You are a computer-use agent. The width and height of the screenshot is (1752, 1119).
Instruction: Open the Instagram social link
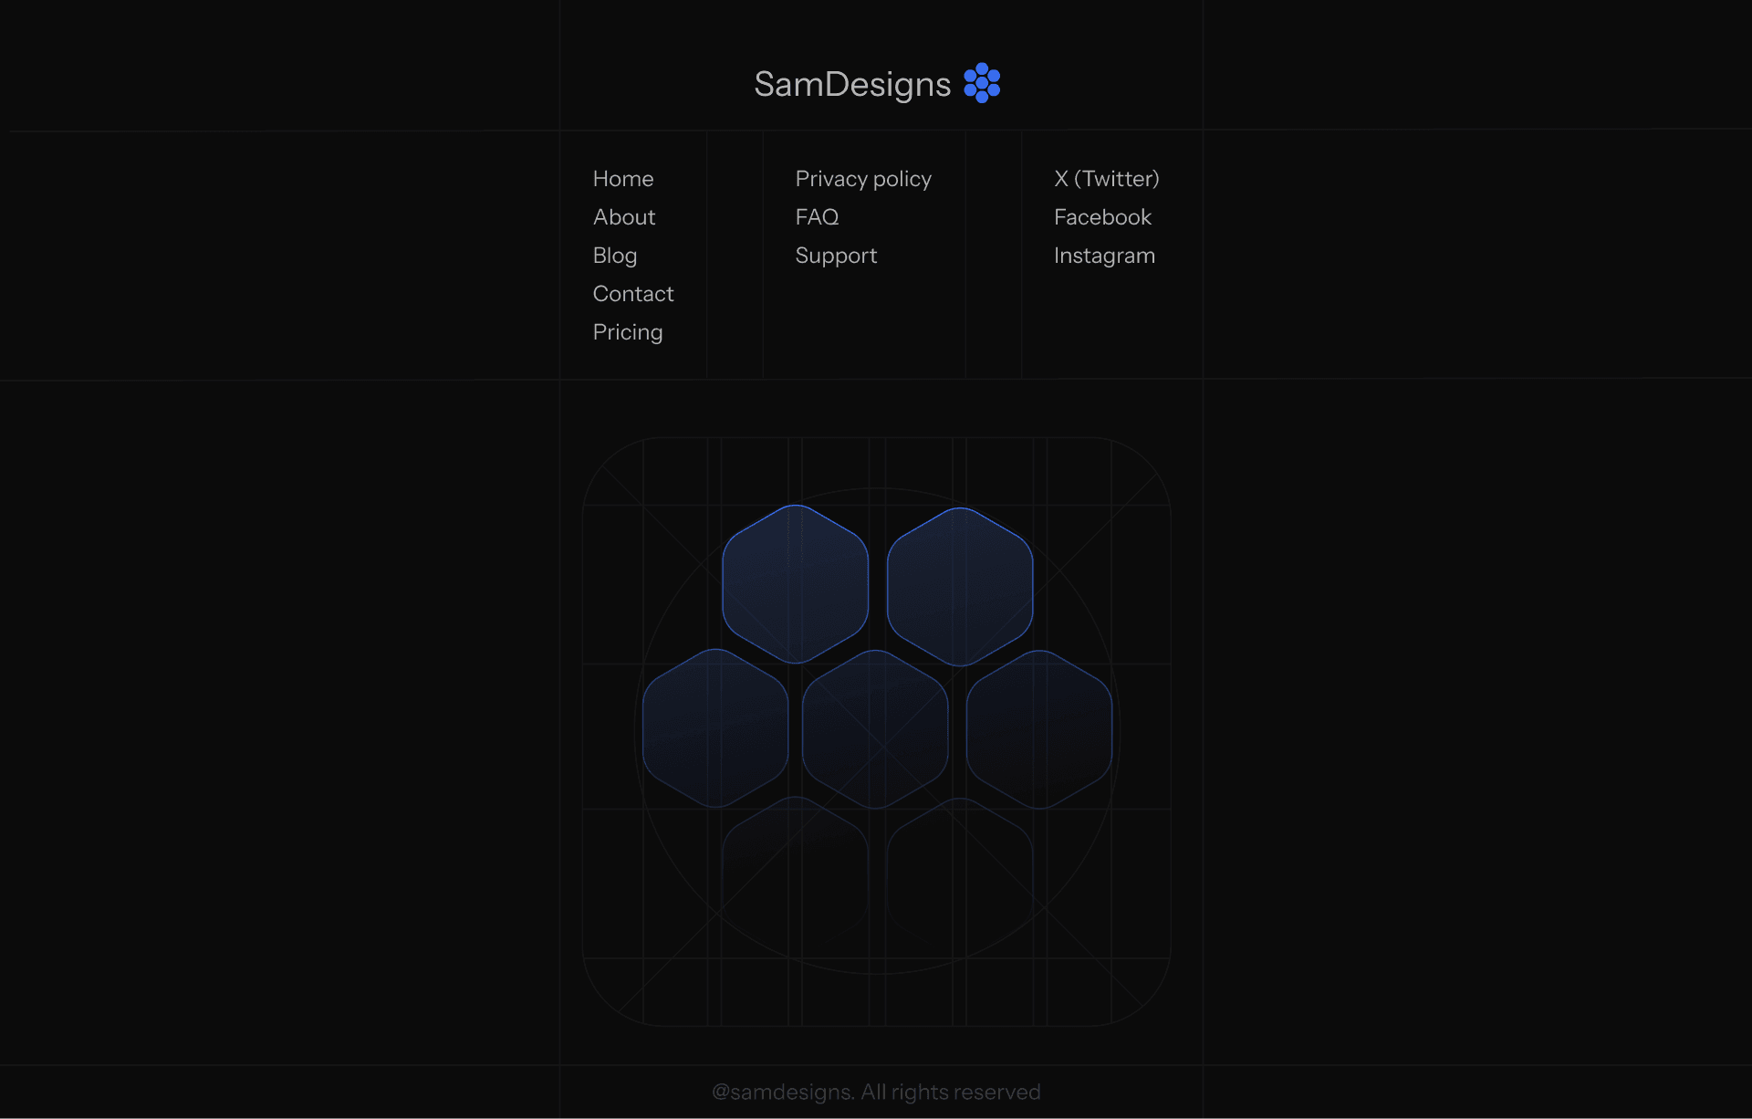[x=1104, y=256]
